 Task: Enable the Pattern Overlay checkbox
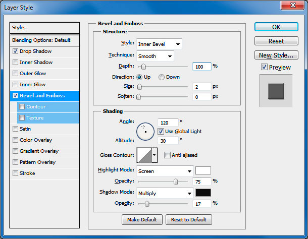[15, 162]
